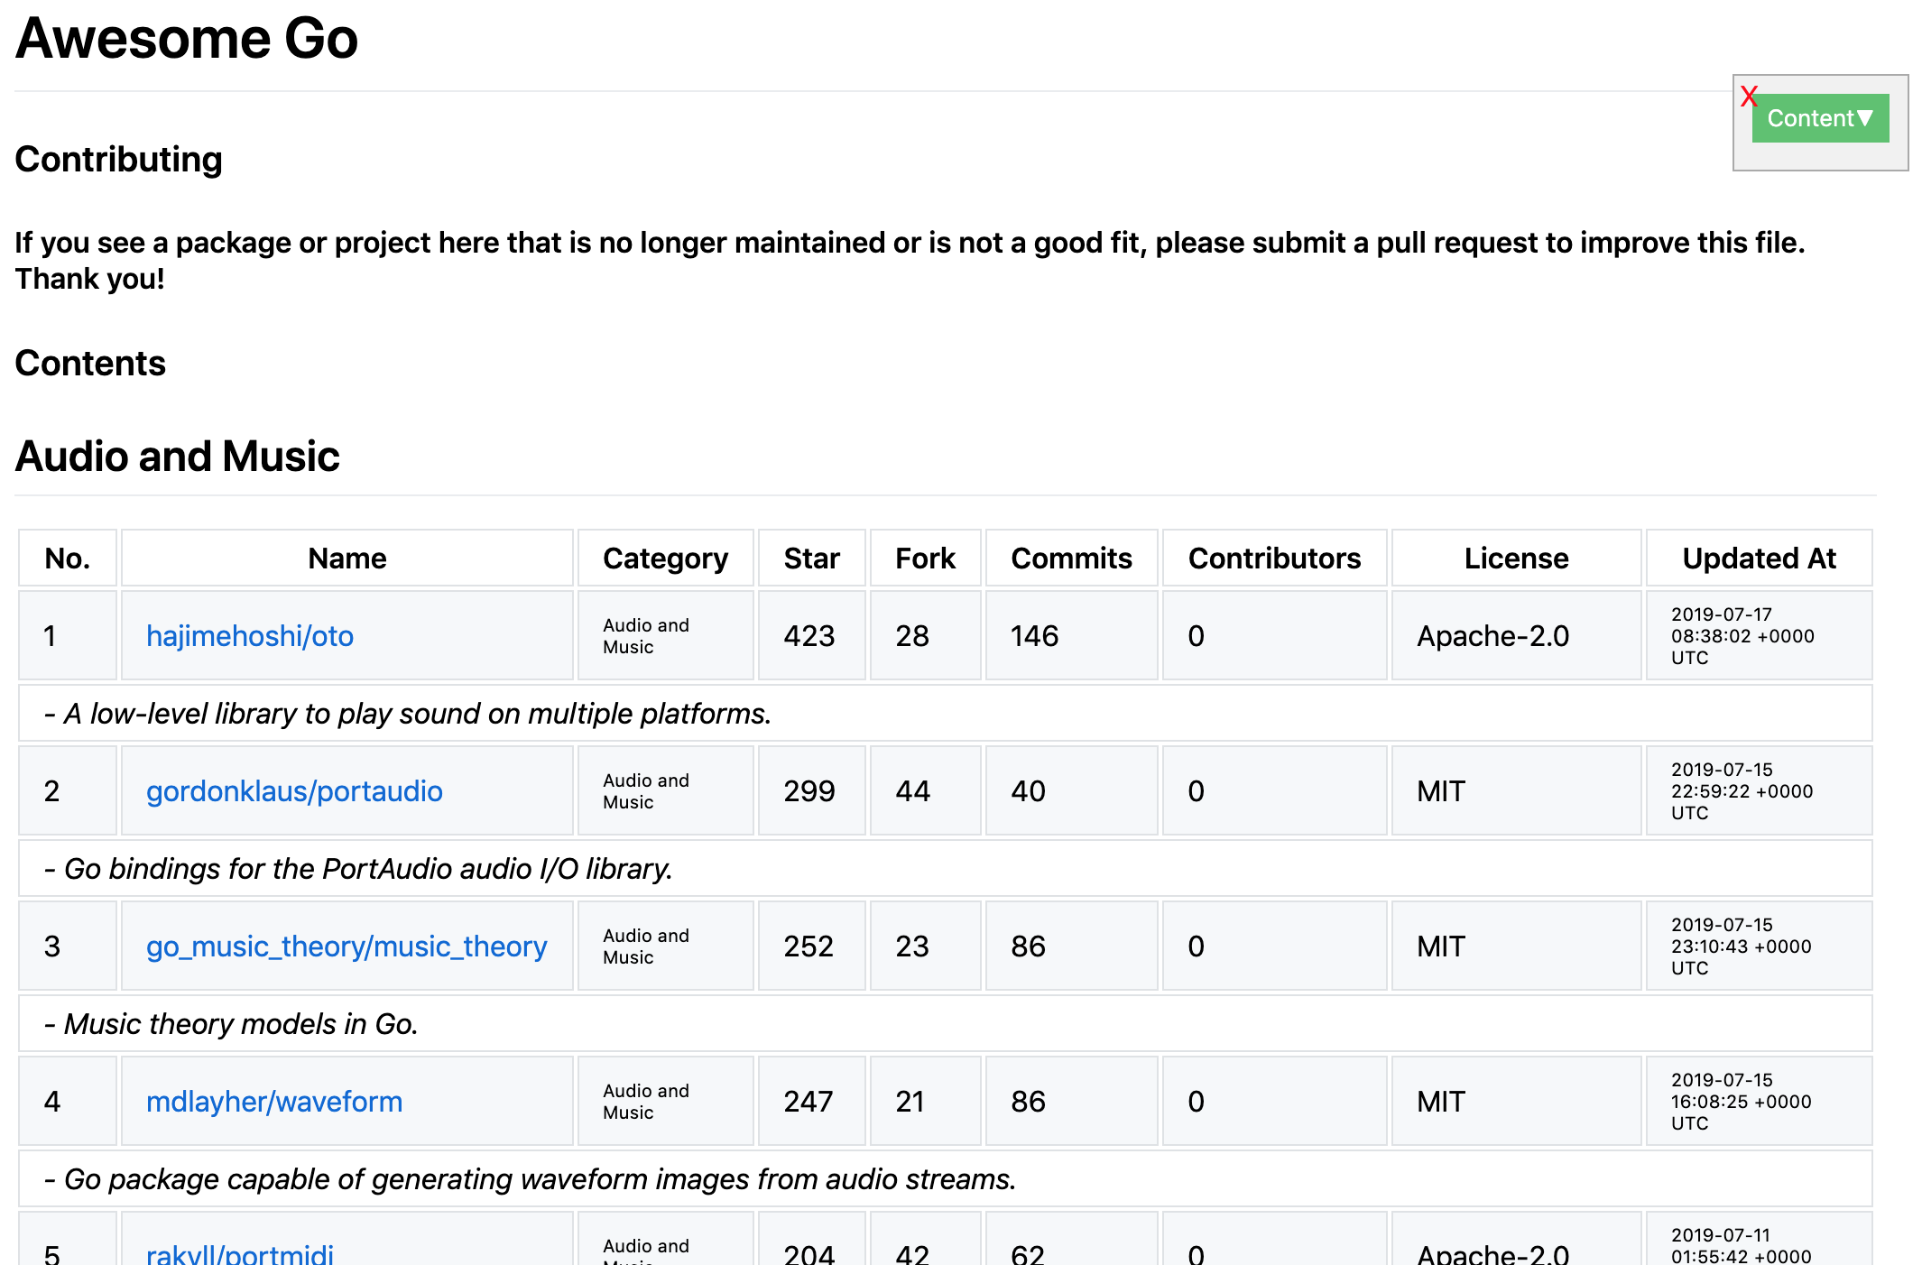
Task: Close the Content widget with red X
Action: click(x=1749, y=96)
